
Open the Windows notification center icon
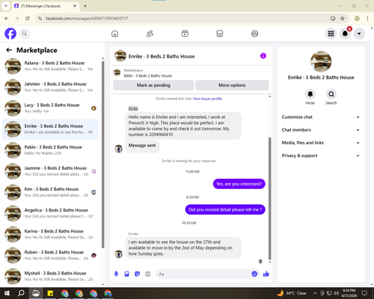364,293
